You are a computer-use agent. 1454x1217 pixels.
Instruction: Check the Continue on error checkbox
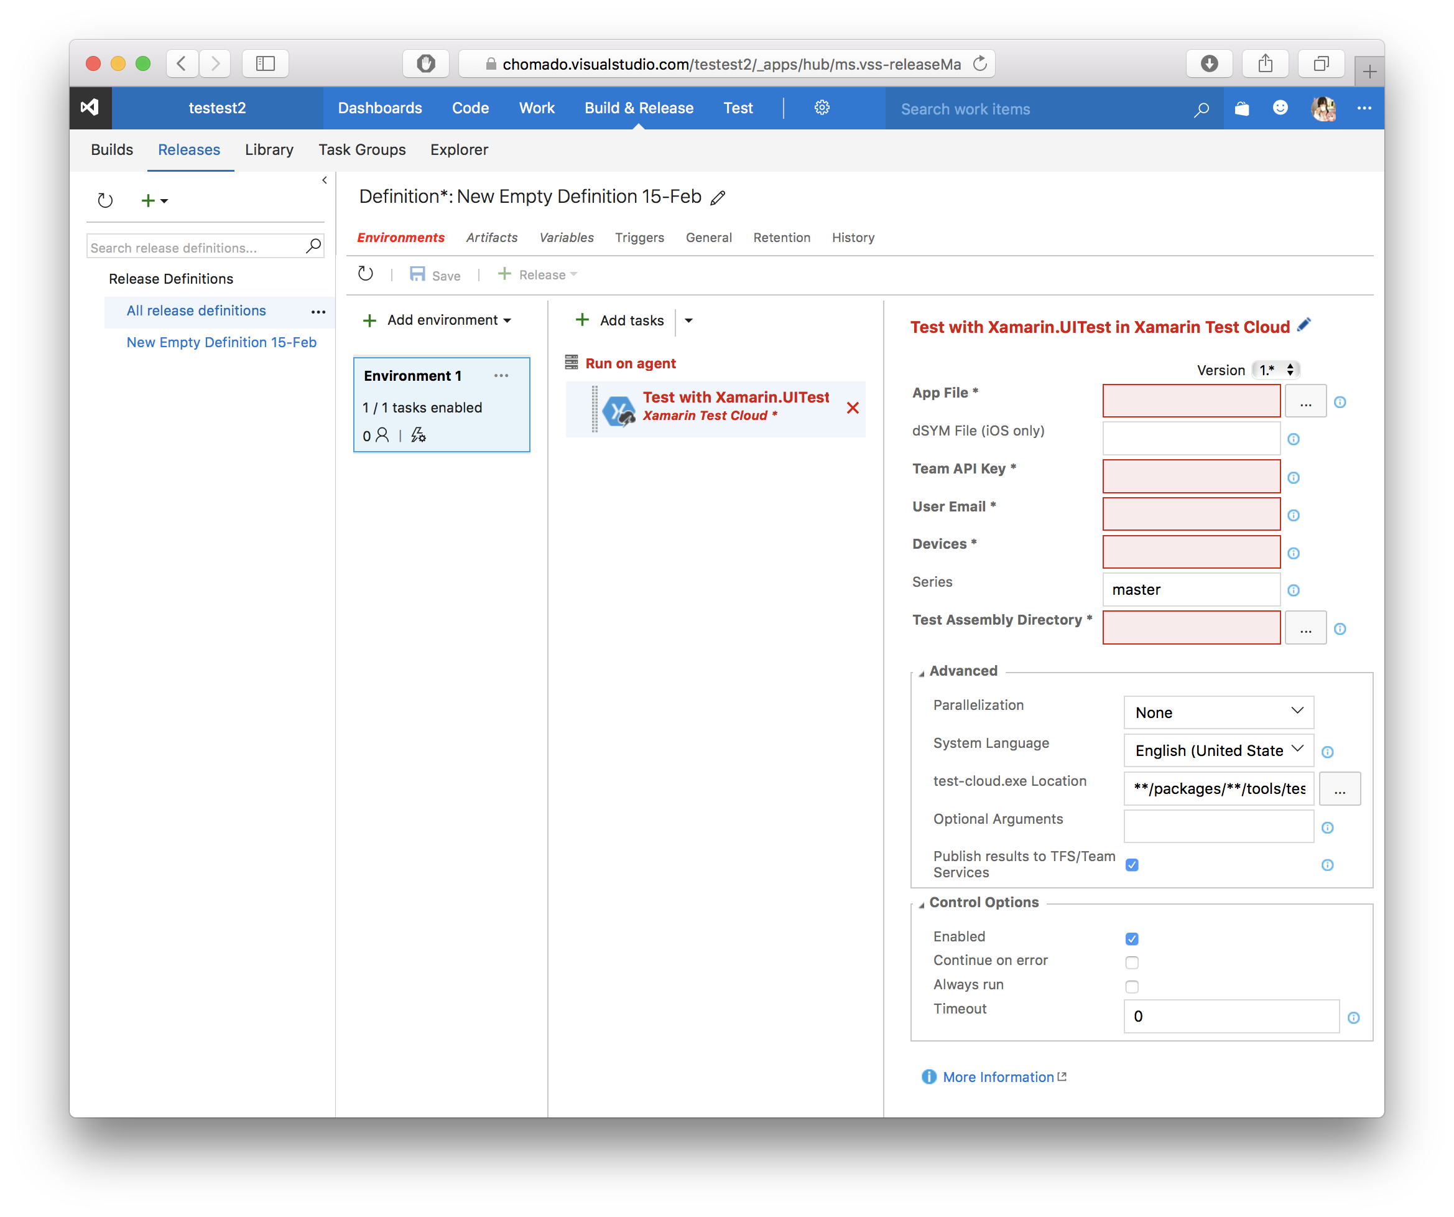coord(1131,962)
